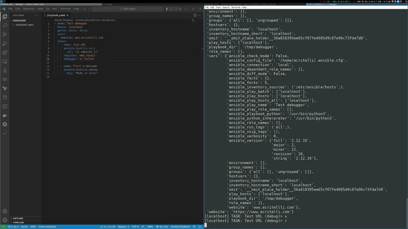The image size is (408, 229).
Task: Show errors and warnings count in the status bar
Action: point(13,227)
